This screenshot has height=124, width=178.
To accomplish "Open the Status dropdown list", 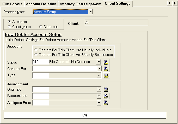I will [98, 62].
